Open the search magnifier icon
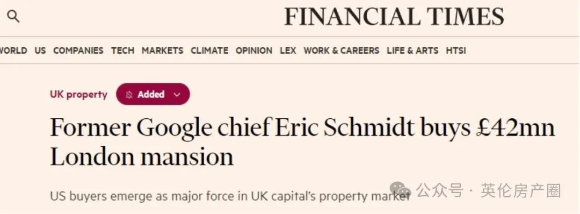 pyautogui.click(x=13, y=17)
